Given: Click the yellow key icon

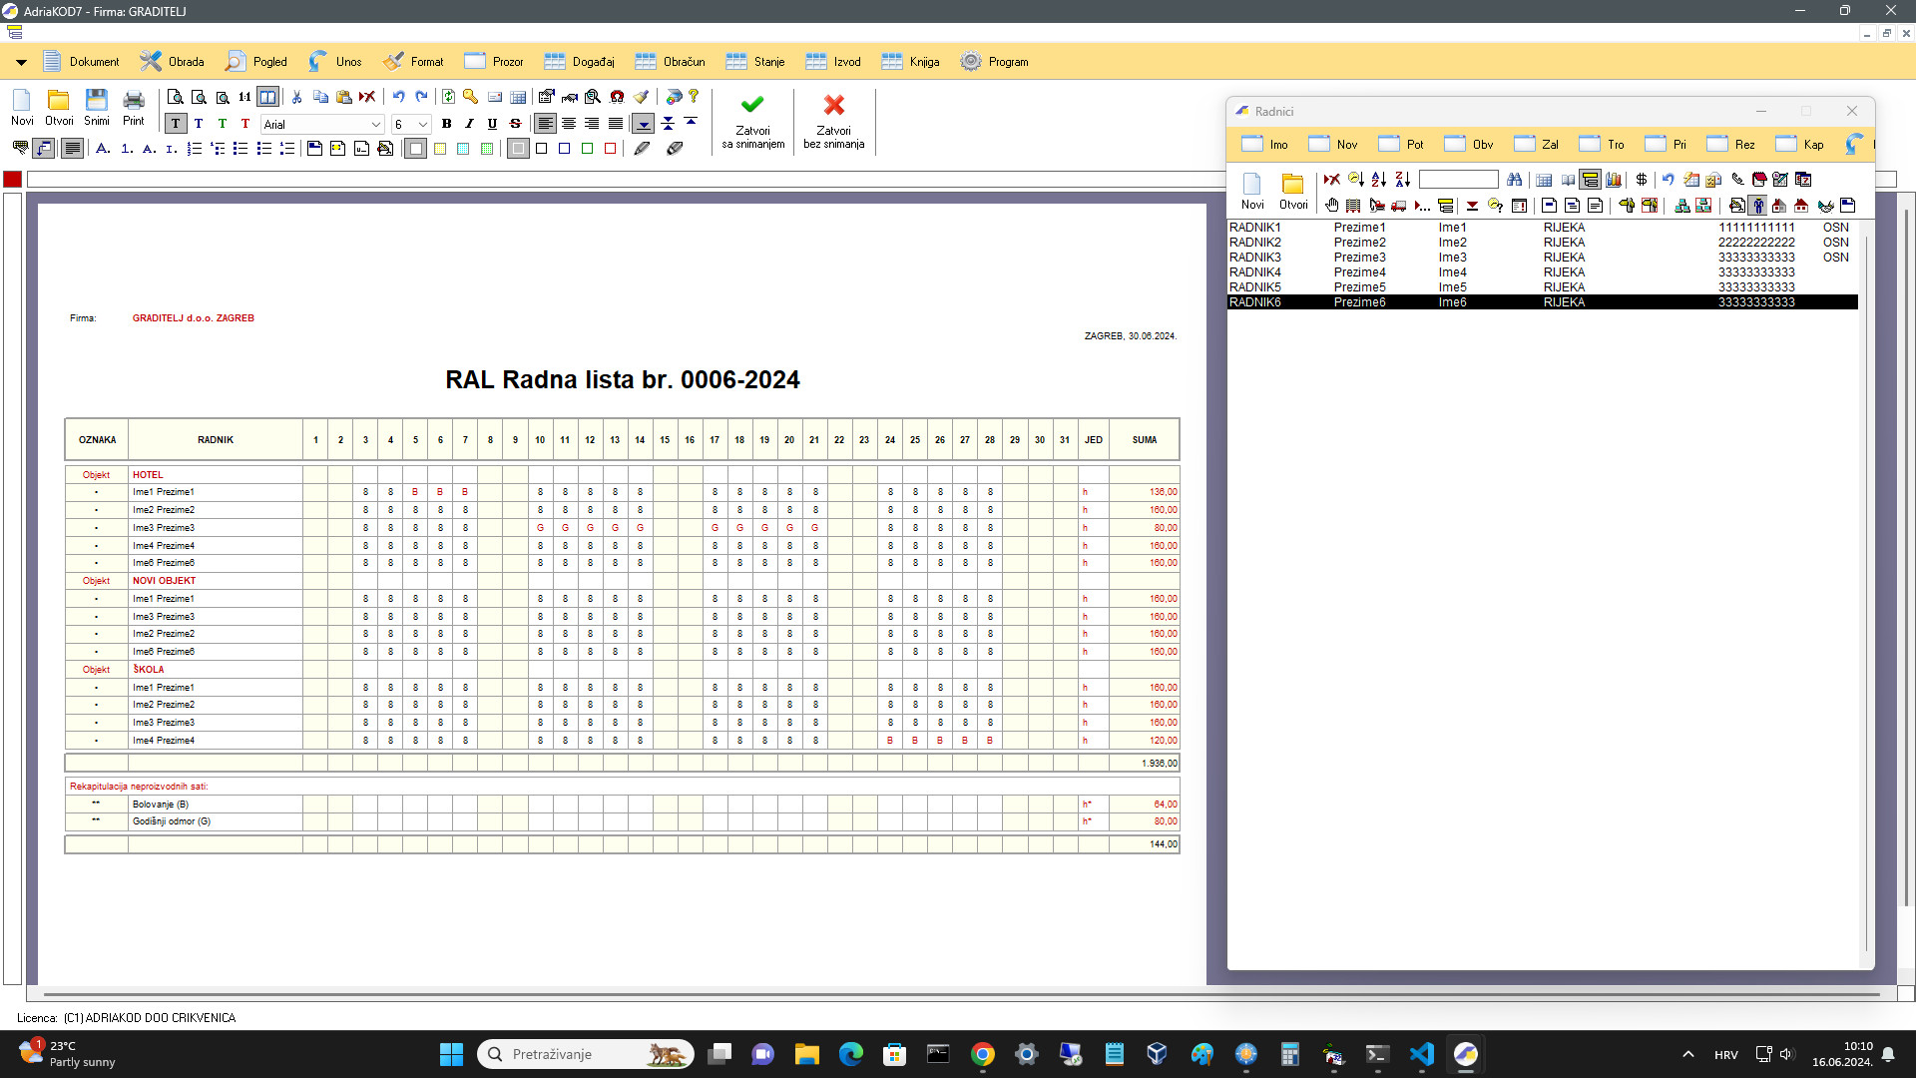Looking at the screenshot, I should [470, 97].
